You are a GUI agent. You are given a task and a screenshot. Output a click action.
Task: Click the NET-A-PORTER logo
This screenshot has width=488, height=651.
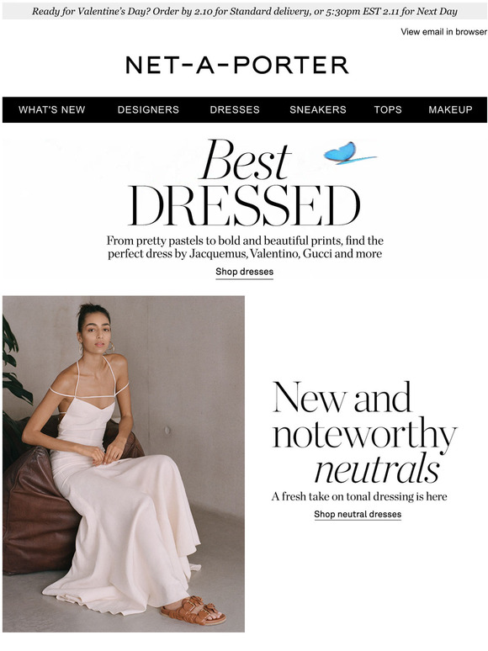237,65
